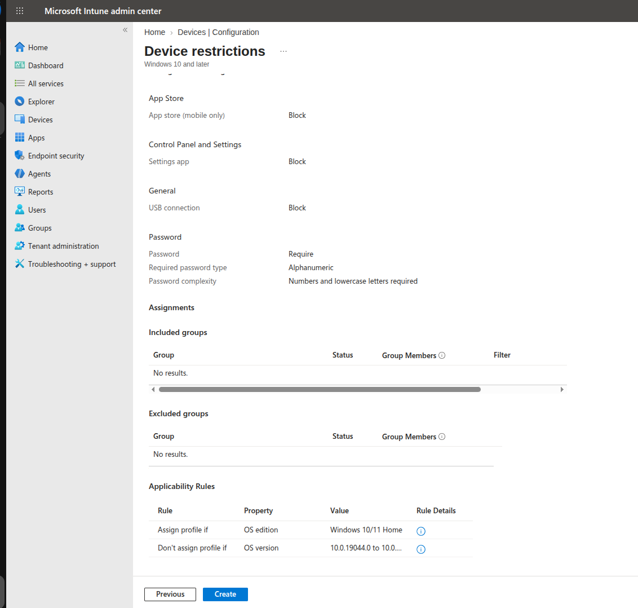Viewport: 638px width, 608px height.
Task: Click the Reports icon in sidebar
Action: pos(20,191)
